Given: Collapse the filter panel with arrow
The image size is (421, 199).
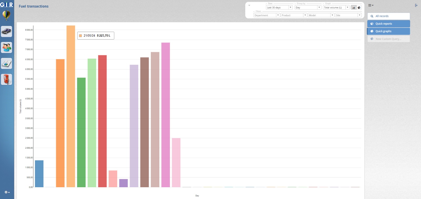Looking at the screenshot, I should point(249,5).
